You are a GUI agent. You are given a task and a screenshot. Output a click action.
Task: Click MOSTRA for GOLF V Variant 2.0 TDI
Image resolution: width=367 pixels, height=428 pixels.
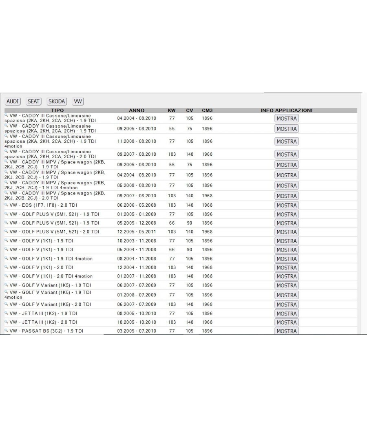point(286,304)
